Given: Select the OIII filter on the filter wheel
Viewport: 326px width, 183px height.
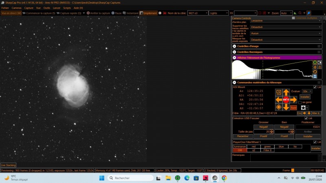Looking at the screenshot, I should point(240,150).
